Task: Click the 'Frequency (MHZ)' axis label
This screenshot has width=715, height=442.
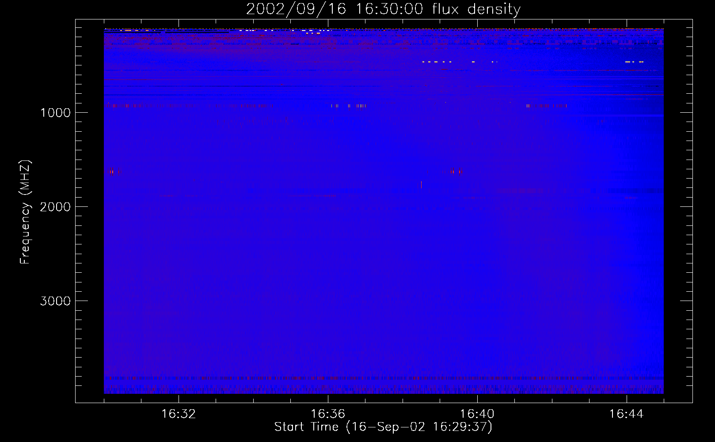Action: pos(26,212)
